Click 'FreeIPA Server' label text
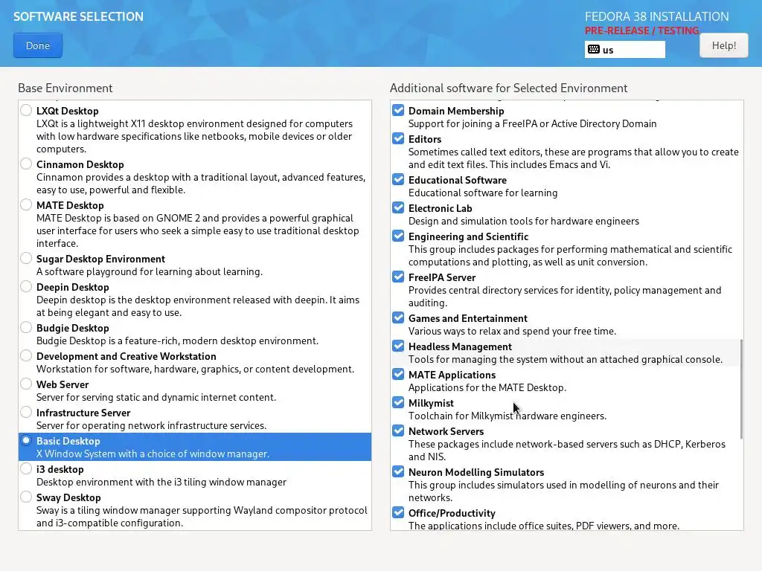 442,278
